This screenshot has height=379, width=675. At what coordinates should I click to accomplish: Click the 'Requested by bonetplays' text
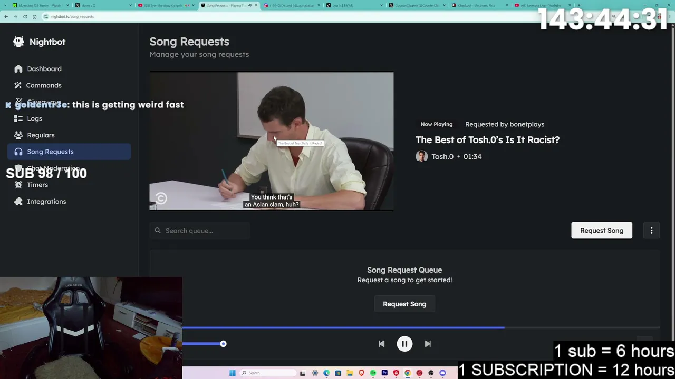pos(505,124)
